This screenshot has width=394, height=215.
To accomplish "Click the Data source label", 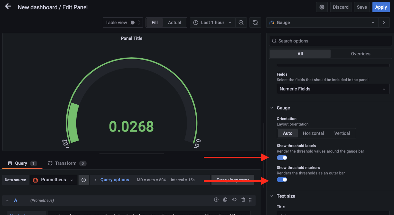I will (x=15, y=180).
